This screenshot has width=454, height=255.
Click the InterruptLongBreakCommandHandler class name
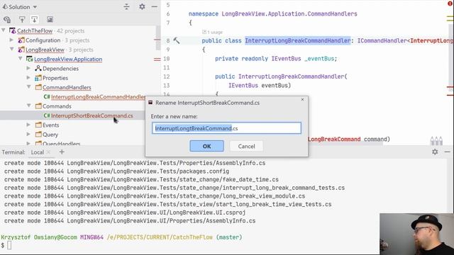pyautogui.click(x=298, y=41)
